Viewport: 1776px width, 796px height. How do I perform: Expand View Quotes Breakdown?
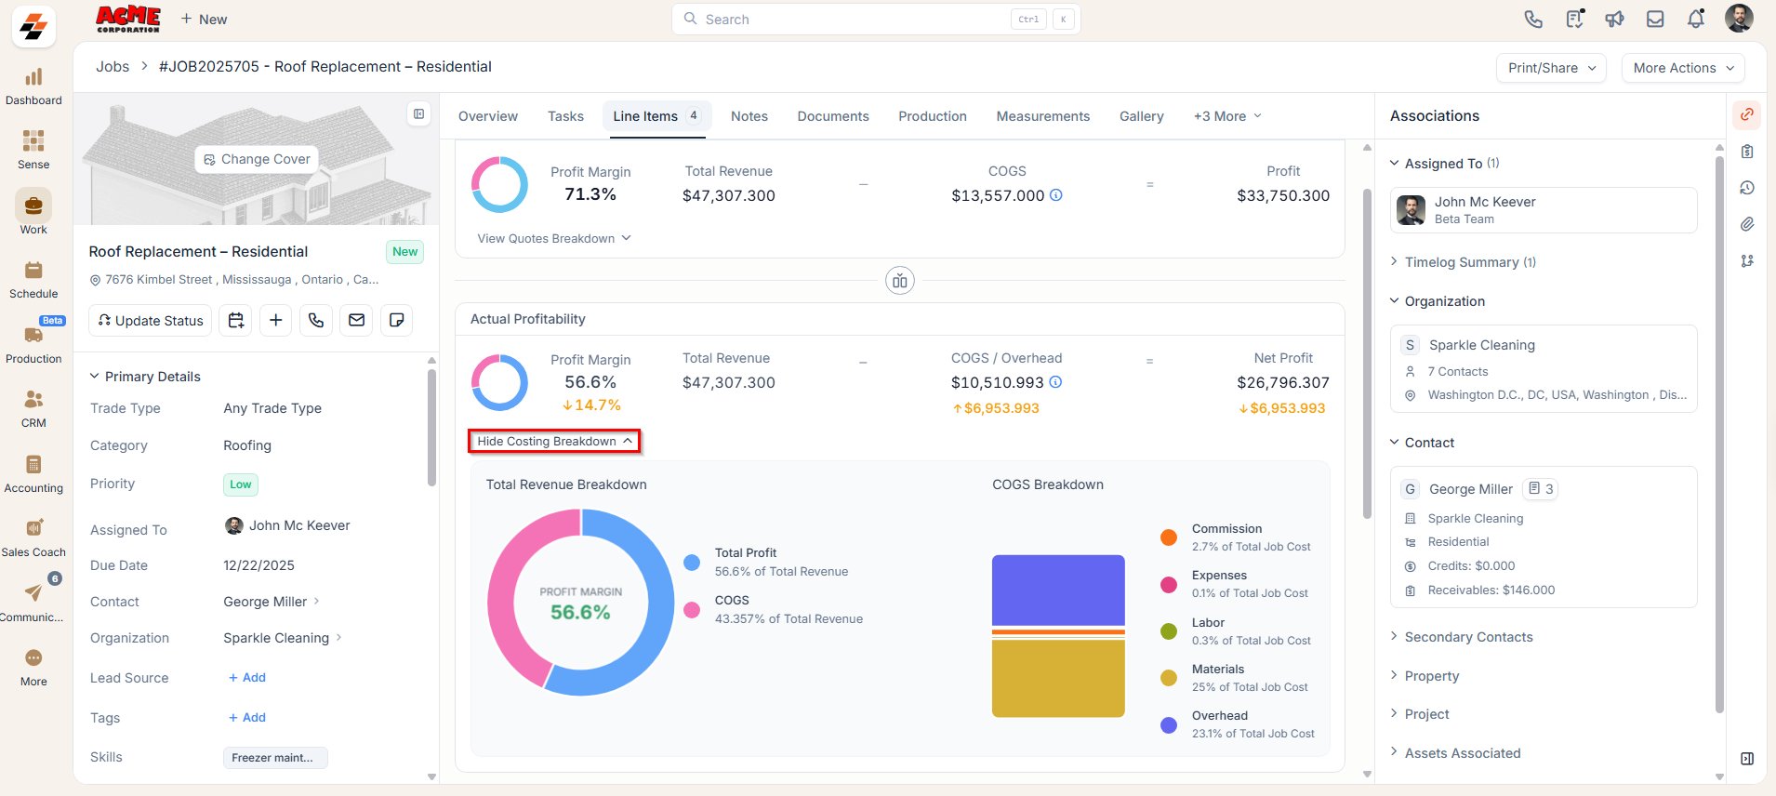(x=554, y=239)
